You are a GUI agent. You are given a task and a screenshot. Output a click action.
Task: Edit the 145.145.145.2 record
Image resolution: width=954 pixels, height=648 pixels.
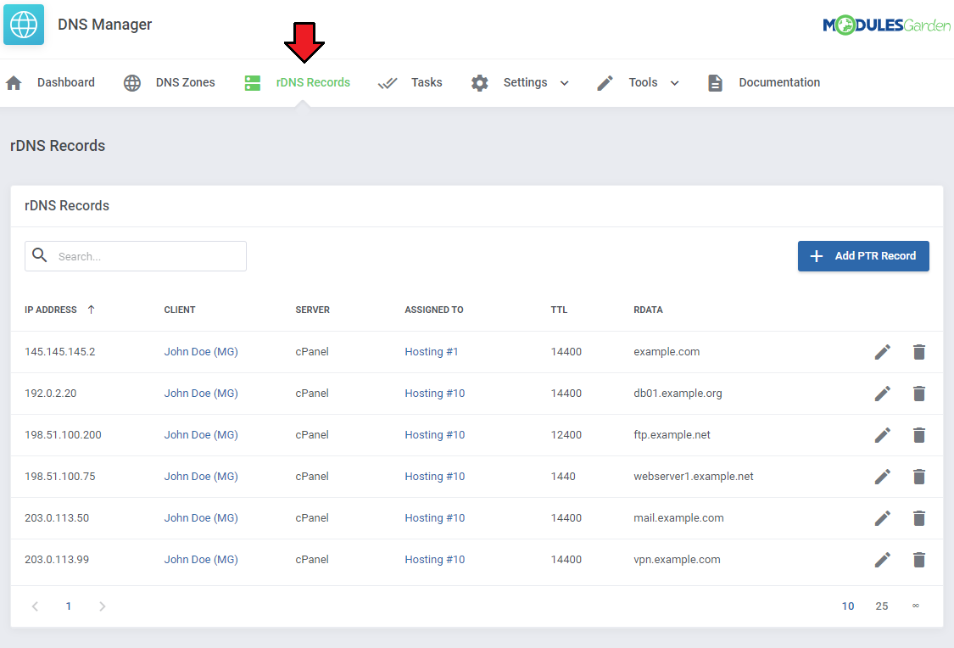tap(883, 352)
